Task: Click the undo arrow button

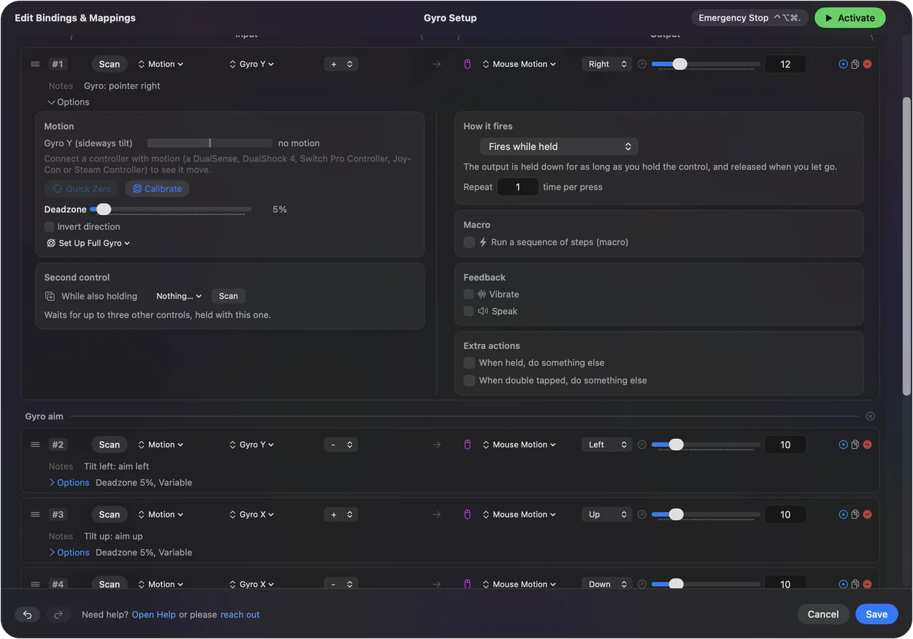Action: click(27, 614)
